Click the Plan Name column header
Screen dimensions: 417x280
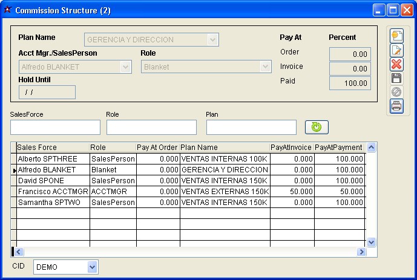point(224,148)
